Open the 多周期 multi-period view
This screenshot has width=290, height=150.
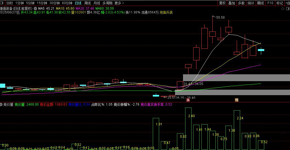tap(107, 3)
